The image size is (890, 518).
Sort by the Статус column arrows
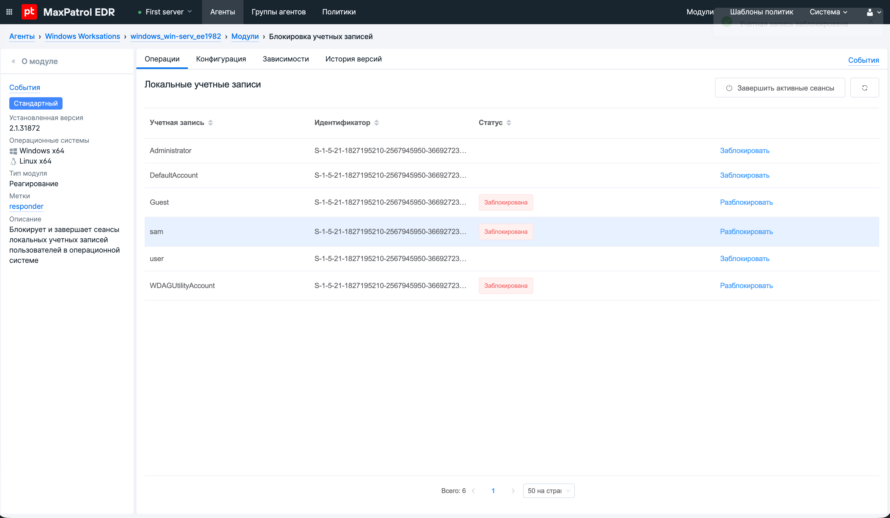pyautogui.click(x=509, y=123)
